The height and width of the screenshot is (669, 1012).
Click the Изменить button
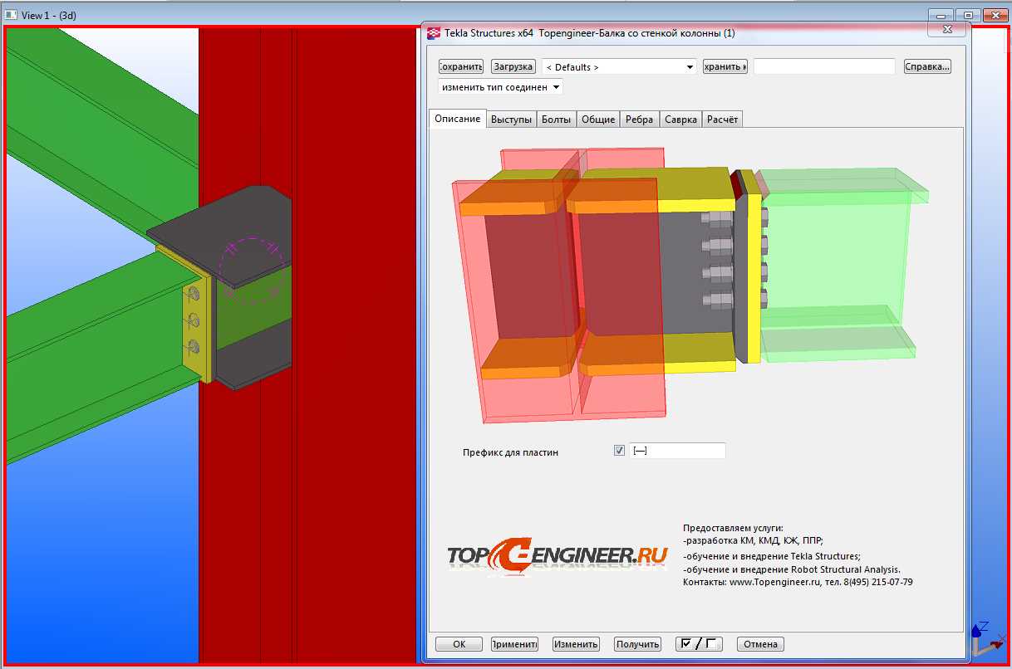(x=576, y=644)
